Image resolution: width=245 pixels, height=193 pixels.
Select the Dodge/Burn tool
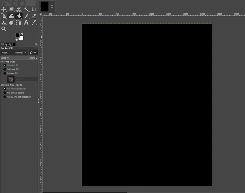(x=11, y=22)
